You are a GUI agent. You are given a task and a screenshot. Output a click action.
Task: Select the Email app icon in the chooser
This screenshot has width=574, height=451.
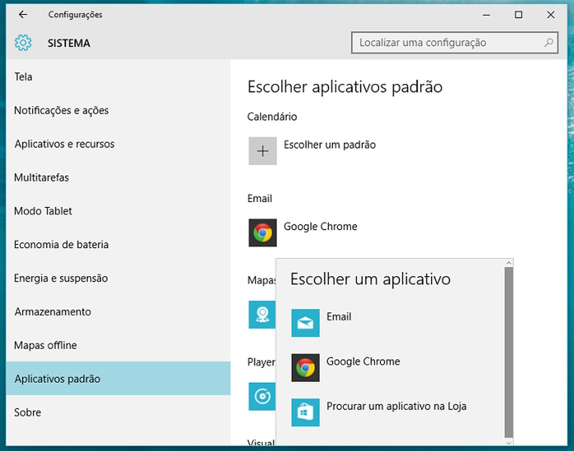click(305, 323)
